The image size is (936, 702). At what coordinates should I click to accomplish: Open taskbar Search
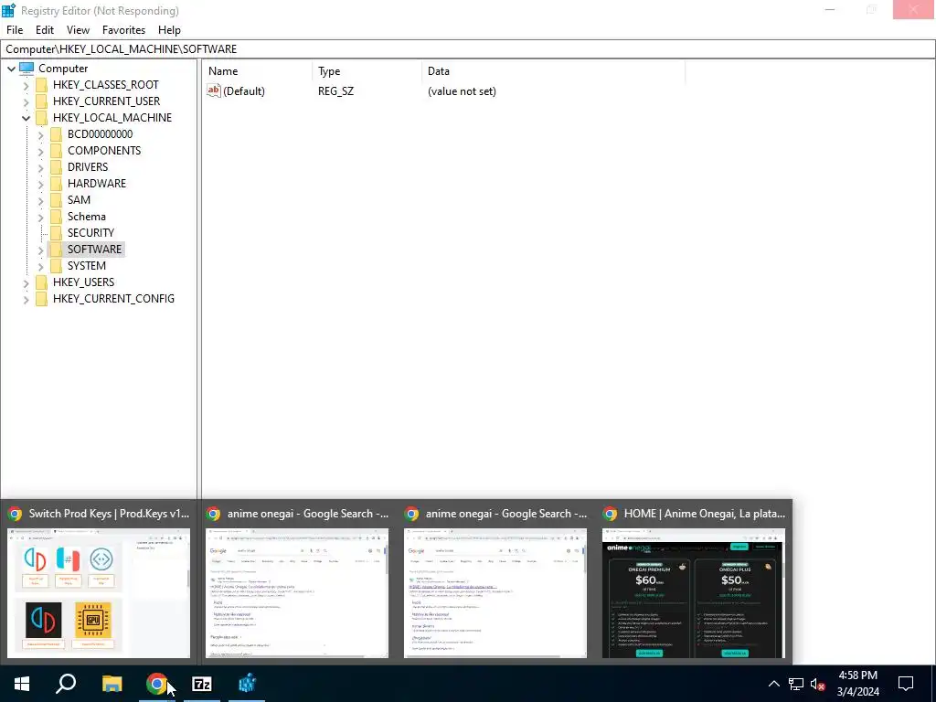pos(66,684)
